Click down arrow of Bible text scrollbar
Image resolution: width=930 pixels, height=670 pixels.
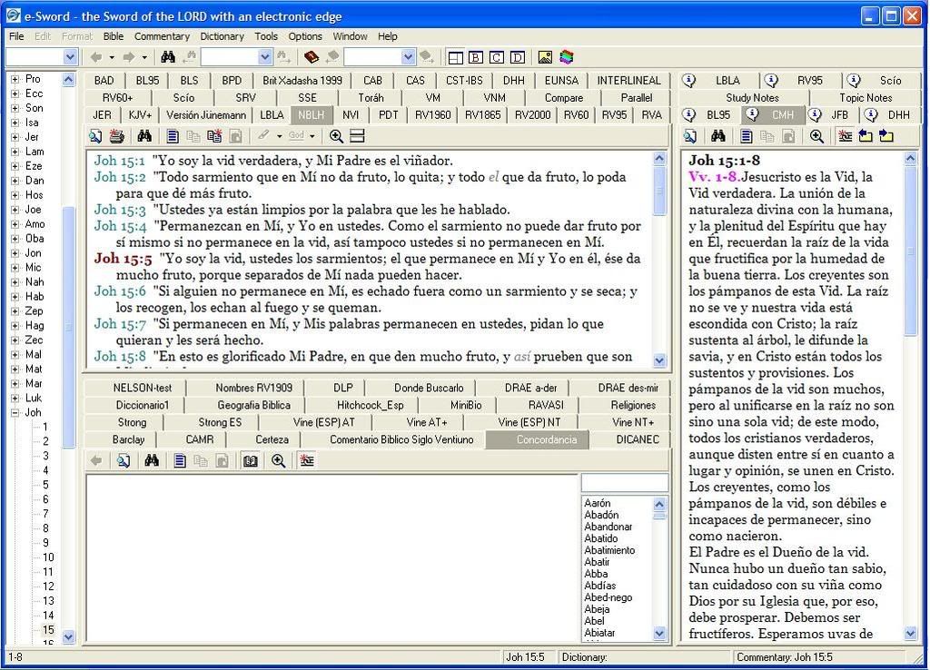click(x=659, y=360)
